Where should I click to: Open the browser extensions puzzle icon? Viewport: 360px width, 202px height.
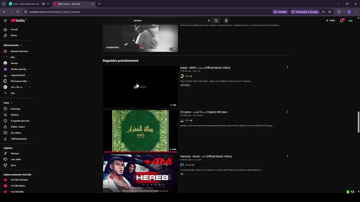[339, 12]
